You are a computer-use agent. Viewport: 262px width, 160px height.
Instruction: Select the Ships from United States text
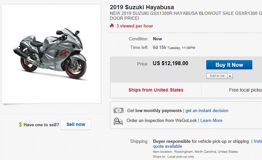click(156, 90)
